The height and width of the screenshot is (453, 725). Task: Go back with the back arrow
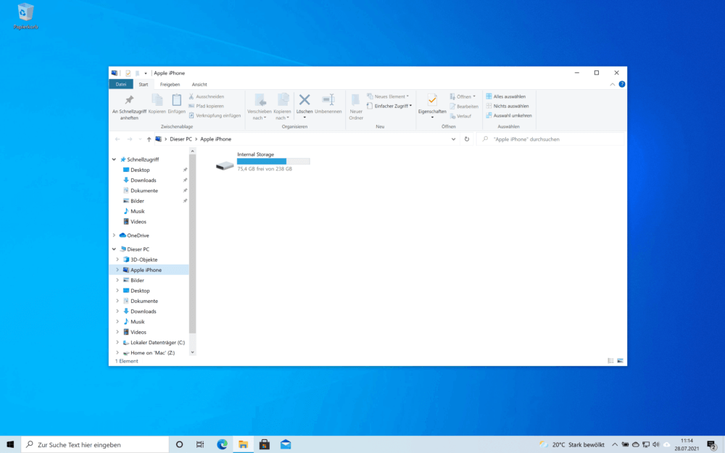click(x=117, y=139)
